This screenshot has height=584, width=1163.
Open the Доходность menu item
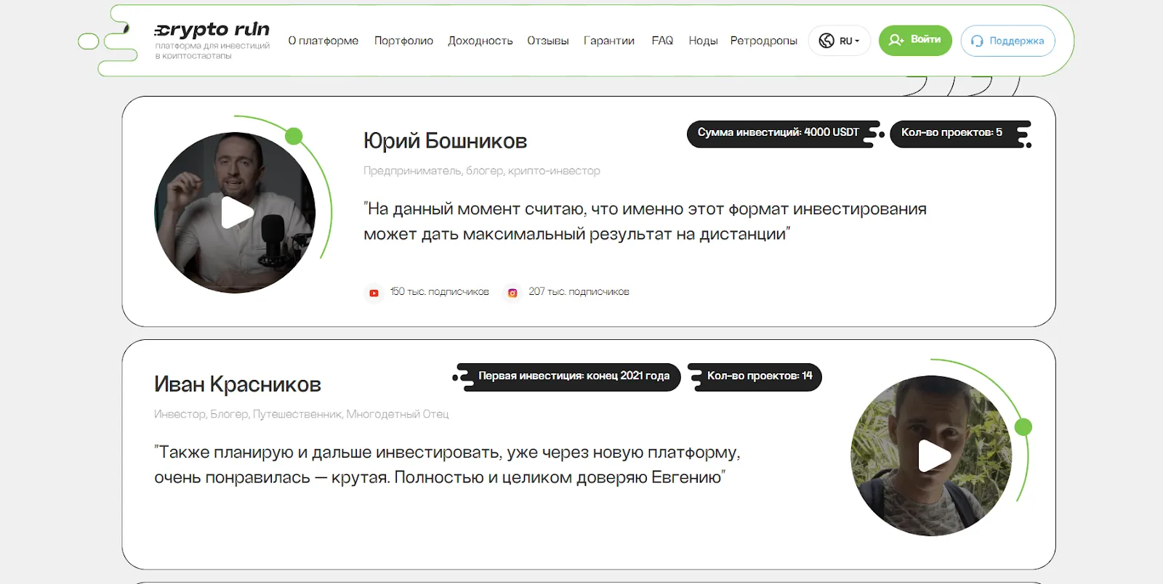point(480,41)
